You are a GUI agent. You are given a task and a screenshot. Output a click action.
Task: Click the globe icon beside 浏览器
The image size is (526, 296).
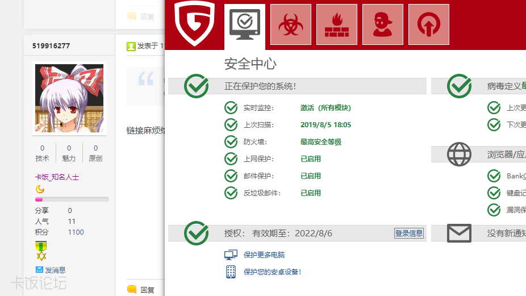(459, 154)
